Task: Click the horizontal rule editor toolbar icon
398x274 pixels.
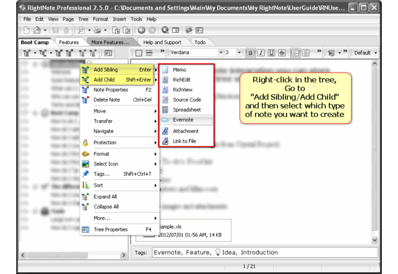Action: [x=149, y=53]
